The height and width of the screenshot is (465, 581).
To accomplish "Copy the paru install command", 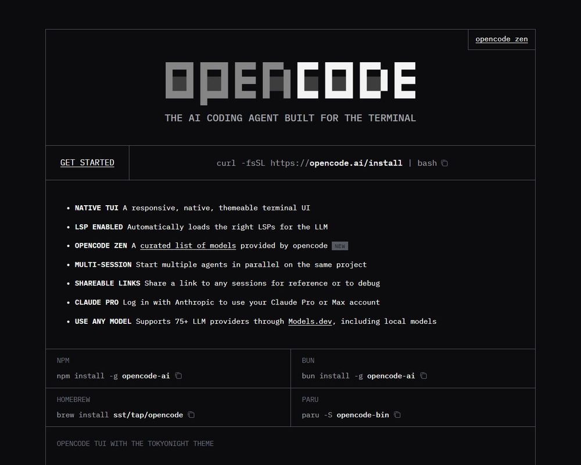I will point(397,414).
